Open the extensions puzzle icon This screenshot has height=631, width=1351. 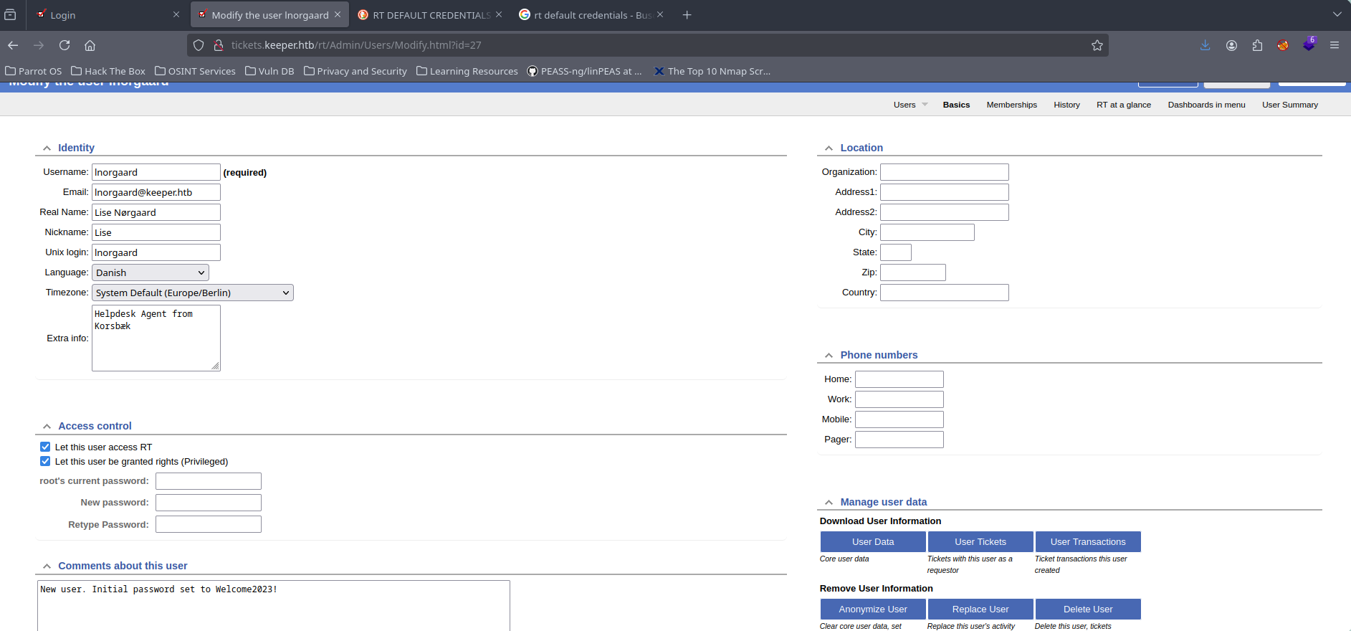pos(1257,45)
